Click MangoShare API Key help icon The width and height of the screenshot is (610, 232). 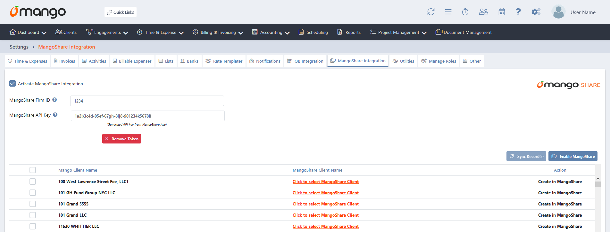click(x=55, y=115)
